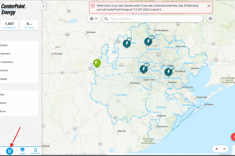Click the green outage marker near Katy
The height and width of the screenshot is (156, 235).
pyautogui.click(x=97, y=63)
